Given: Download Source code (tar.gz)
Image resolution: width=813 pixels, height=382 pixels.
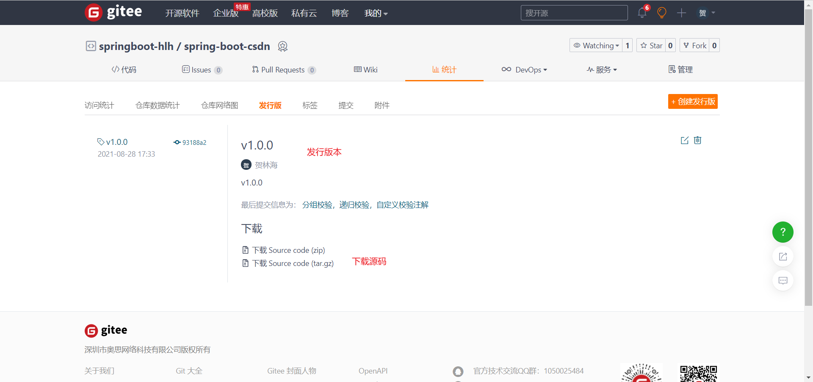Looking at the screenshot, I should click(x=293, y=263).
